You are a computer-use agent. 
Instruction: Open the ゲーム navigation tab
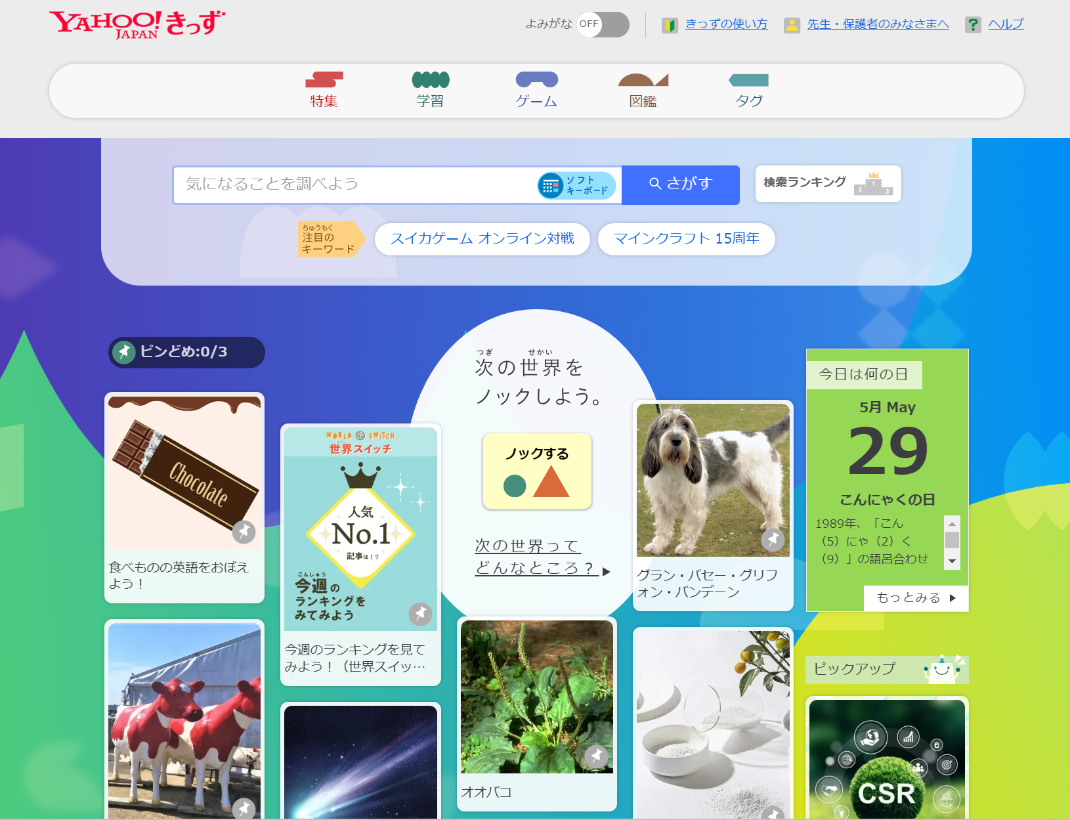[x=536, y=90]
